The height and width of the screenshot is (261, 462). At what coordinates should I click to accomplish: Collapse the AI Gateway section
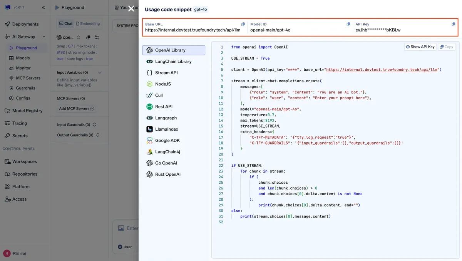tap(44, 37)
